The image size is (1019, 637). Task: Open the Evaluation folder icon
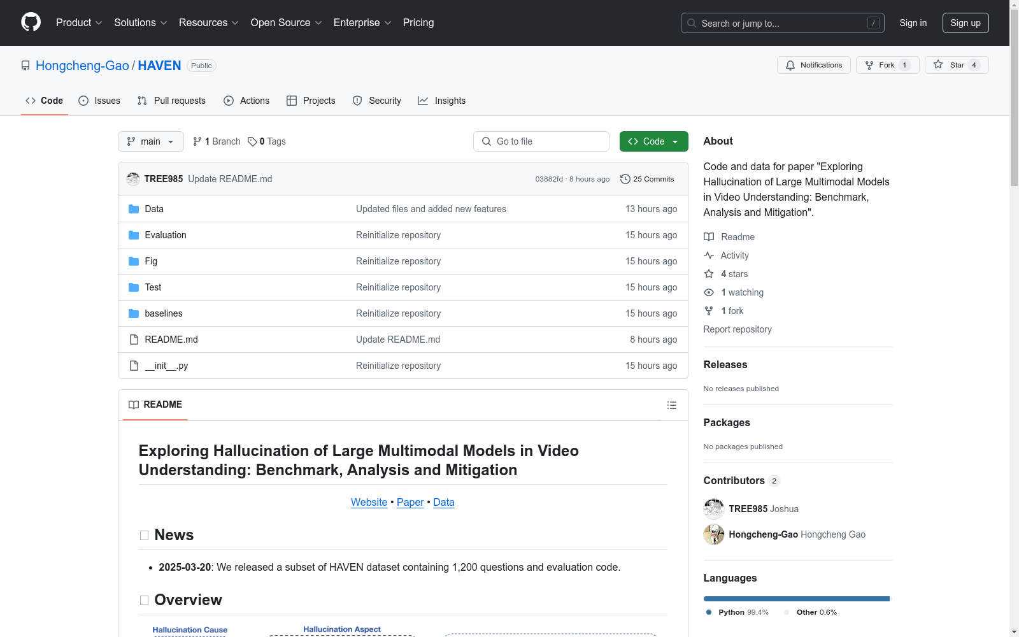point(134,235)
